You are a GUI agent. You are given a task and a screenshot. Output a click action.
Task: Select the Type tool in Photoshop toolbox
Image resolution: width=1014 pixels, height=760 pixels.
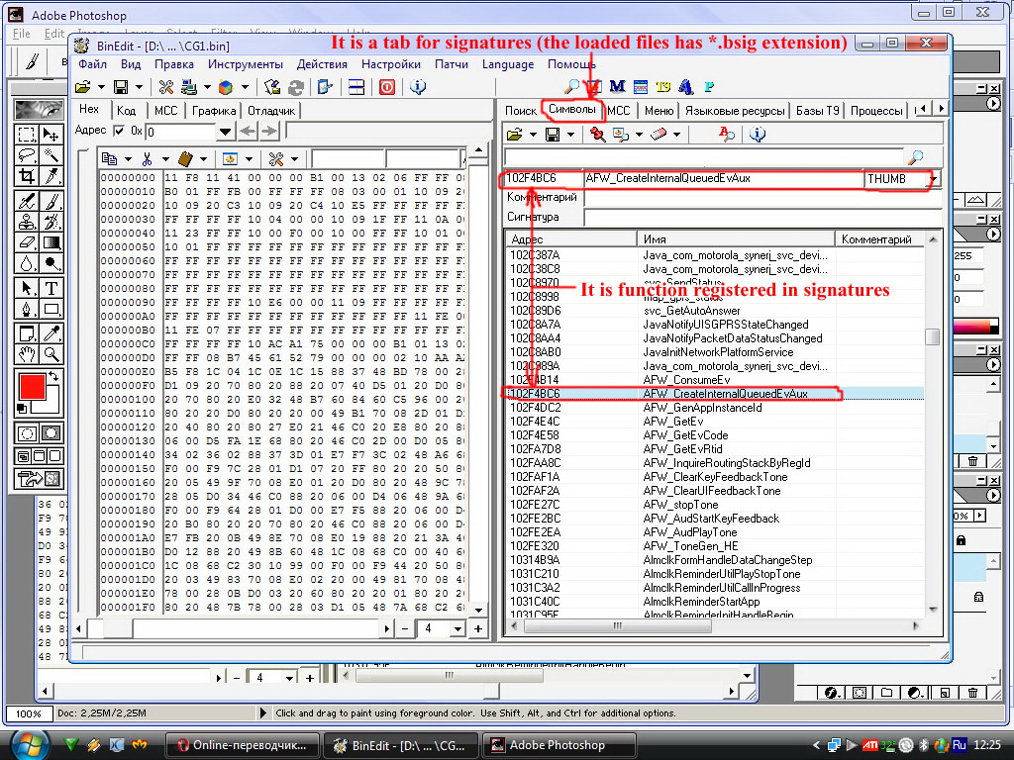pyautogui.click(x=51, y=288)
